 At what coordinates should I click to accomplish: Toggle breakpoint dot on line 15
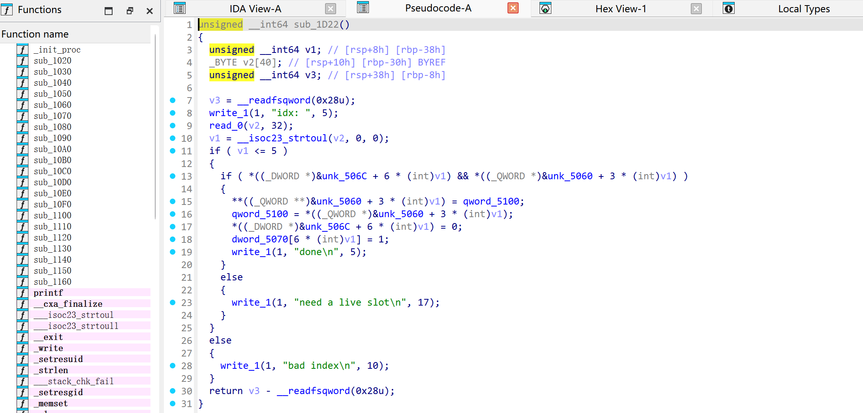click(x=173, y=201)
